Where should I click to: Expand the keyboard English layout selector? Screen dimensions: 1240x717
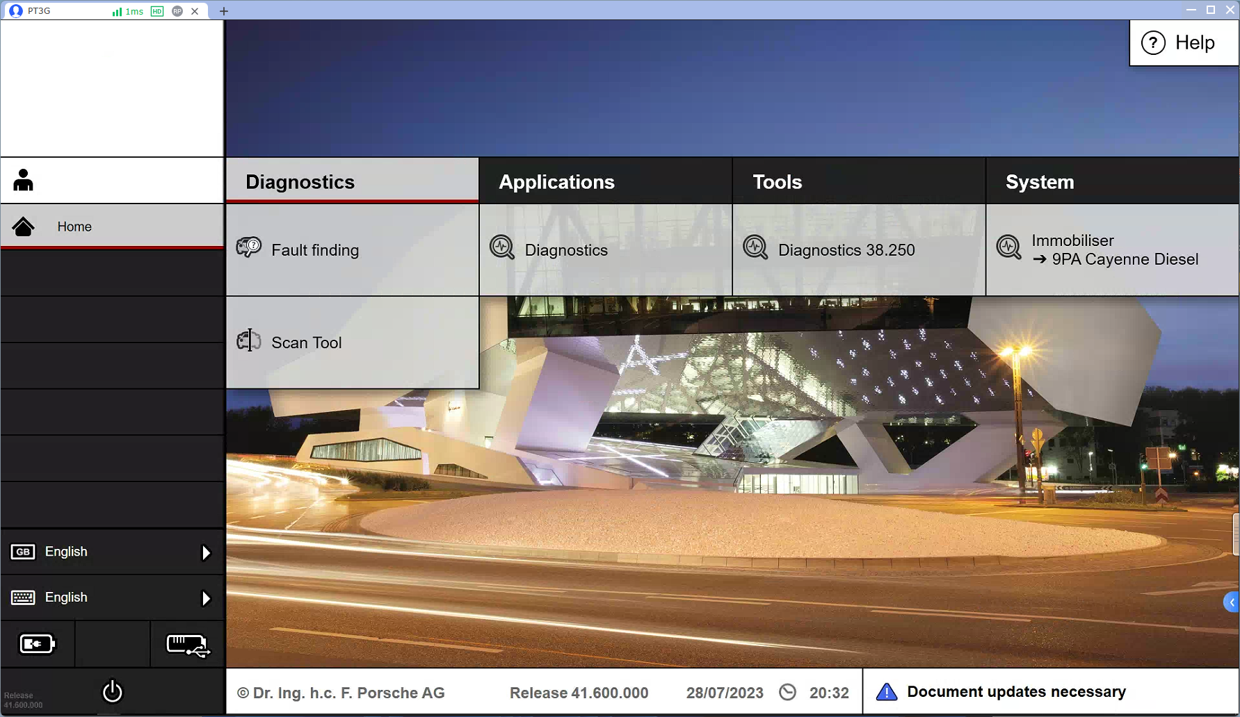click(x=206, y=598)
